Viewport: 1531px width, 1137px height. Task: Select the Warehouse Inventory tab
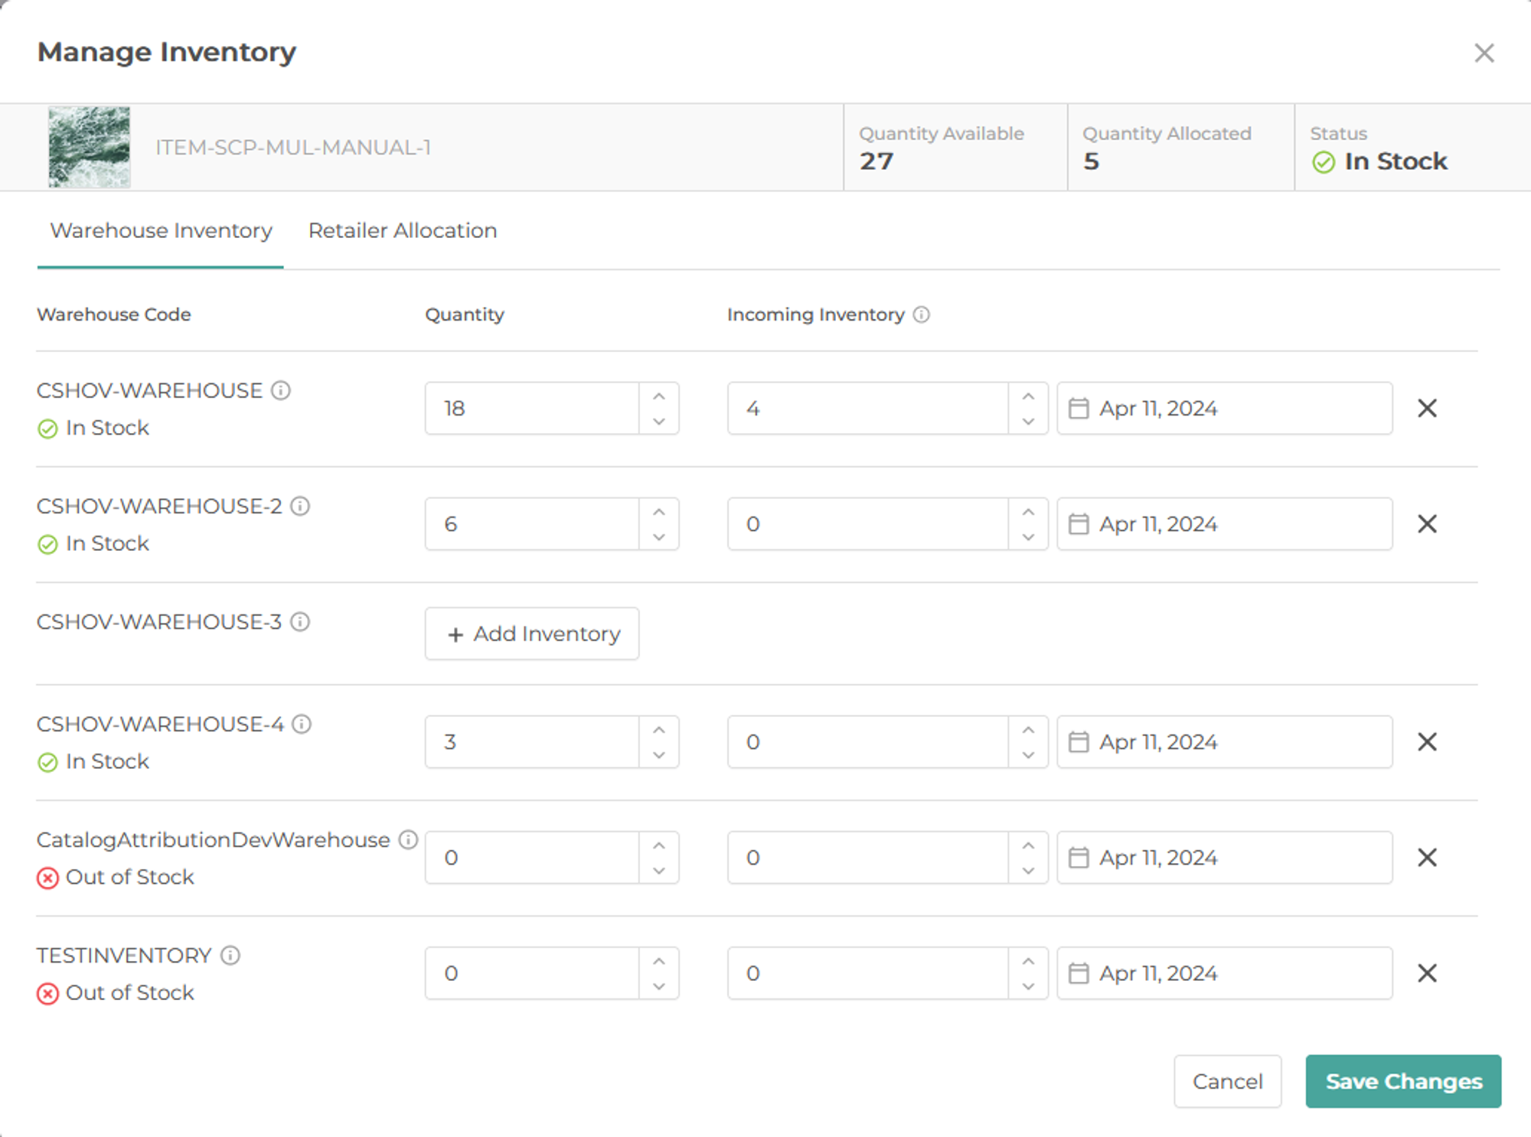160,230
